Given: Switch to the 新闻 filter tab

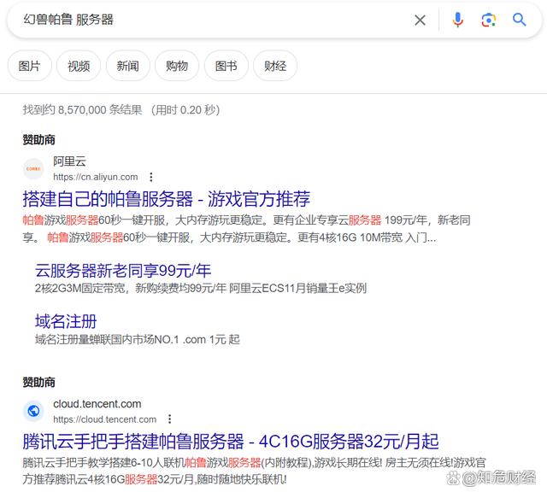Looking at the screenshot, I should click(127, 66).
